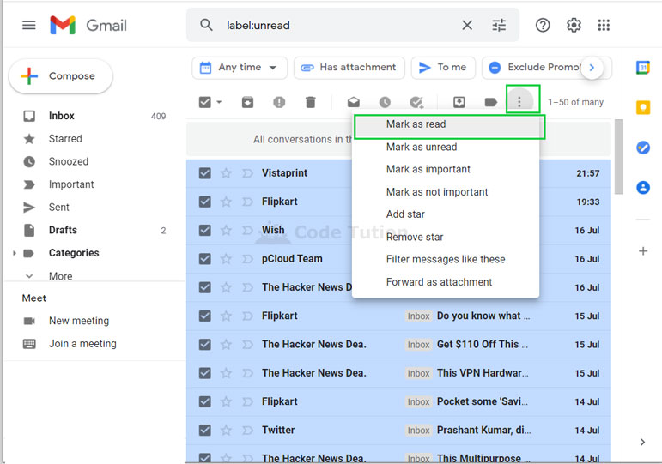Collapse side panel chevron at bottom right
This screenshot has height=464, width=662.
click(642, 442)
